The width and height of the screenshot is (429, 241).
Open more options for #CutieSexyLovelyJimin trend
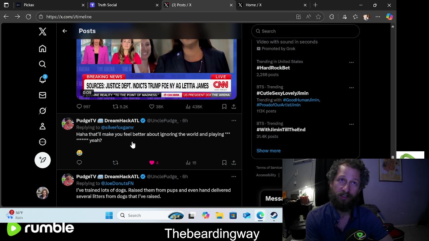pyautogui.click(x=351, y=88)
